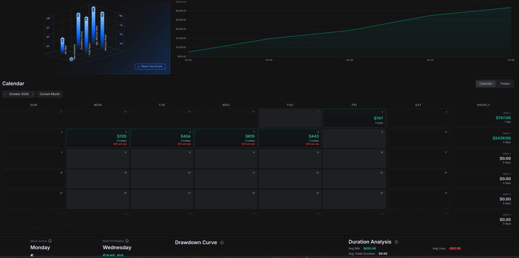Image resolution: width=519 pixels, height=258 pixels.
Task: Click info icon next to Most Active
Action: 50,241
